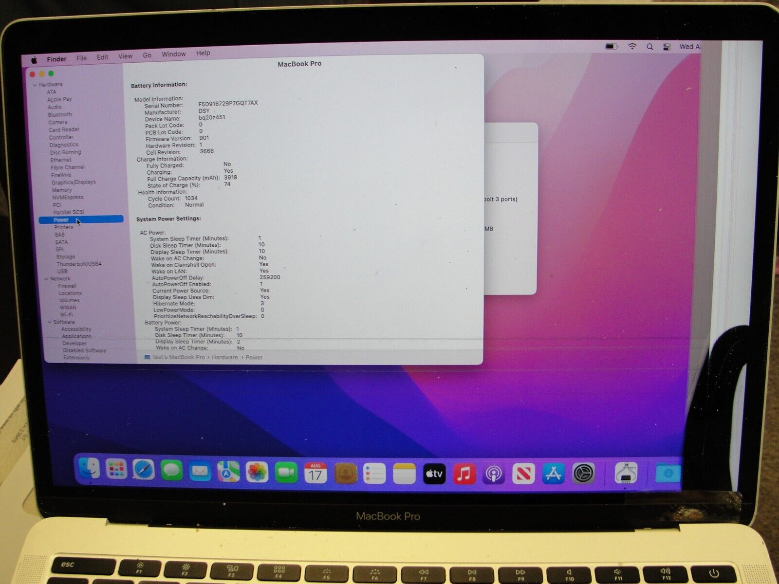Select Storage in the hardware list
This screenshot has height=584, width=779.
[x=65, y=256]
